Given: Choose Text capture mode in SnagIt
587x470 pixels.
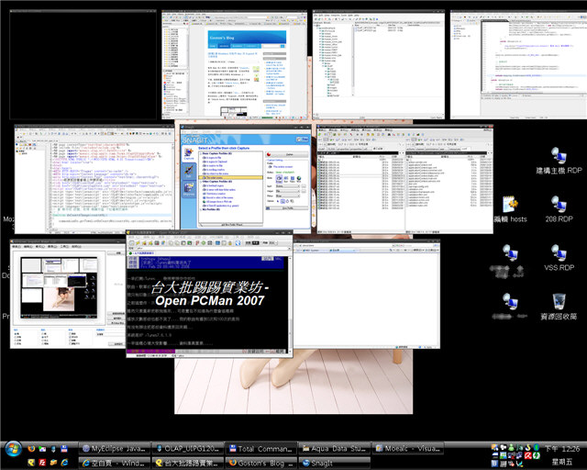Looking at the screenshot, I should pyautogui.click(x=285, y=179).
